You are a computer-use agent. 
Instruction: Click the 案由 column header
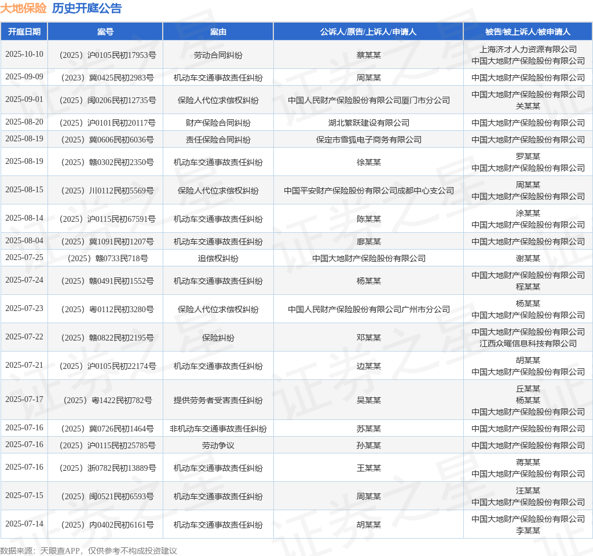pyautogui.click(x=218, y=32)
